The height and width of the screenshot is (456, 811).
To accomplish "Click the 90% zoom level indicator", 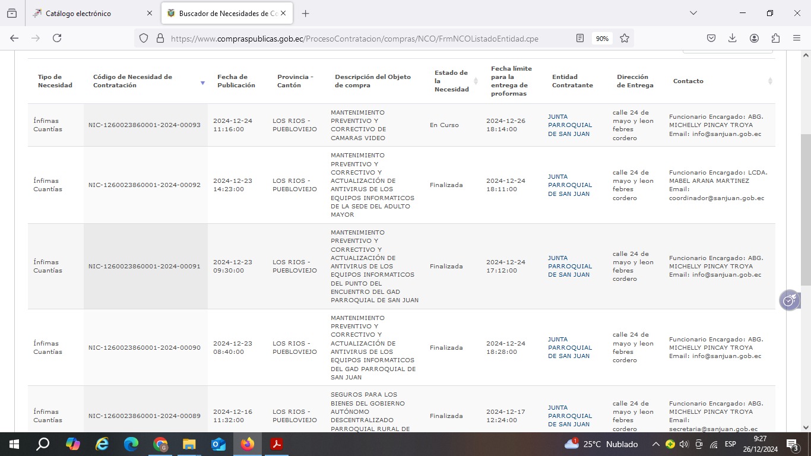I will pyautogui.click(x=602, y=39).
